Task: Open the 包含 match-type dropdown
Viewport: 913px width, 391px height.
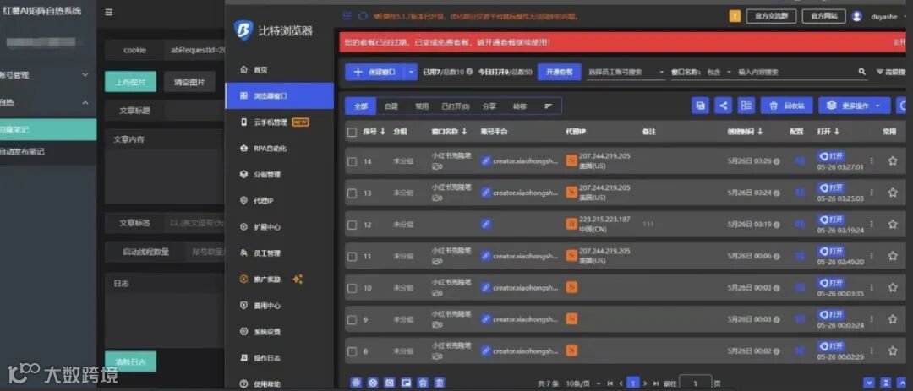Action: pos(719,72)
